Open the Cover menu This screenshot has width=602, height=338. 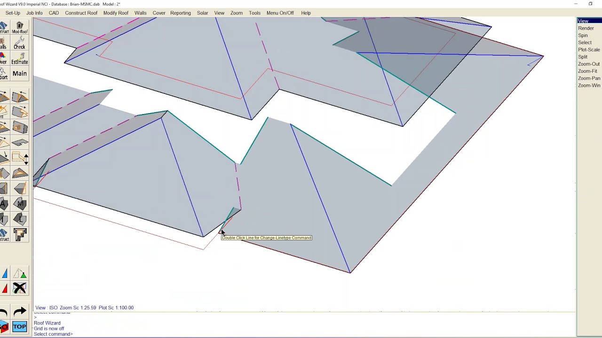(159, 13)
